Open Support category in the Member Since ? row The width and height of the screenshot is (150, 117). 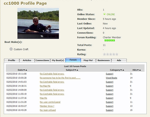[x=109, y=106]
